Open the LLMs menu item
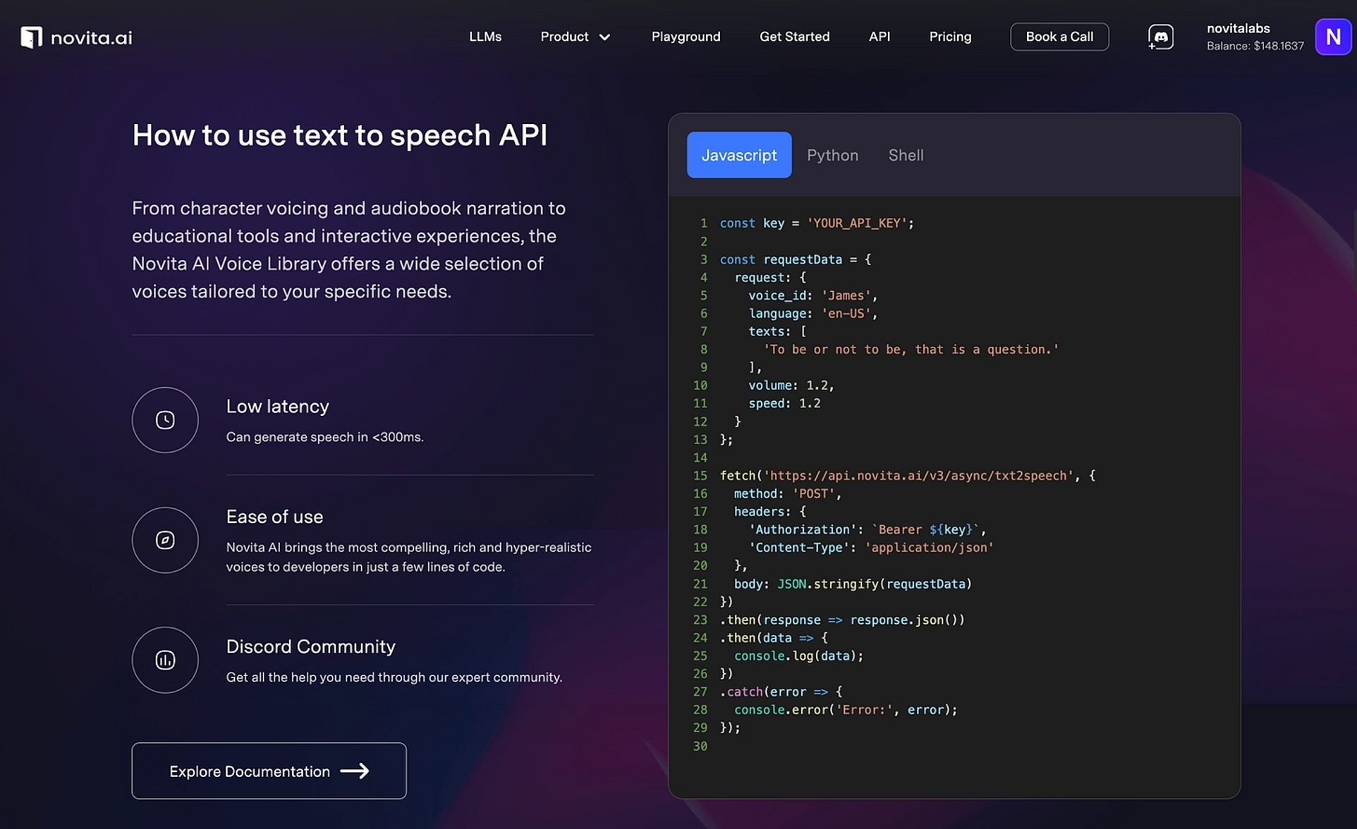The image size is (1357, 829). click(485, 37)
